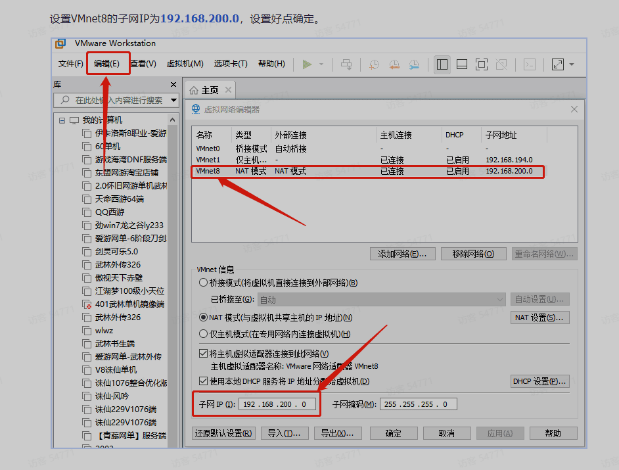
Task: Click the 子网 IP input field
Action: coord(277,404)
